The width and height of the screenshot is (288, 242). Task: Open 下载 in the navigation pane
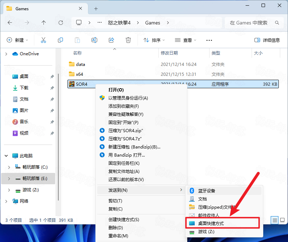point(24,88)
